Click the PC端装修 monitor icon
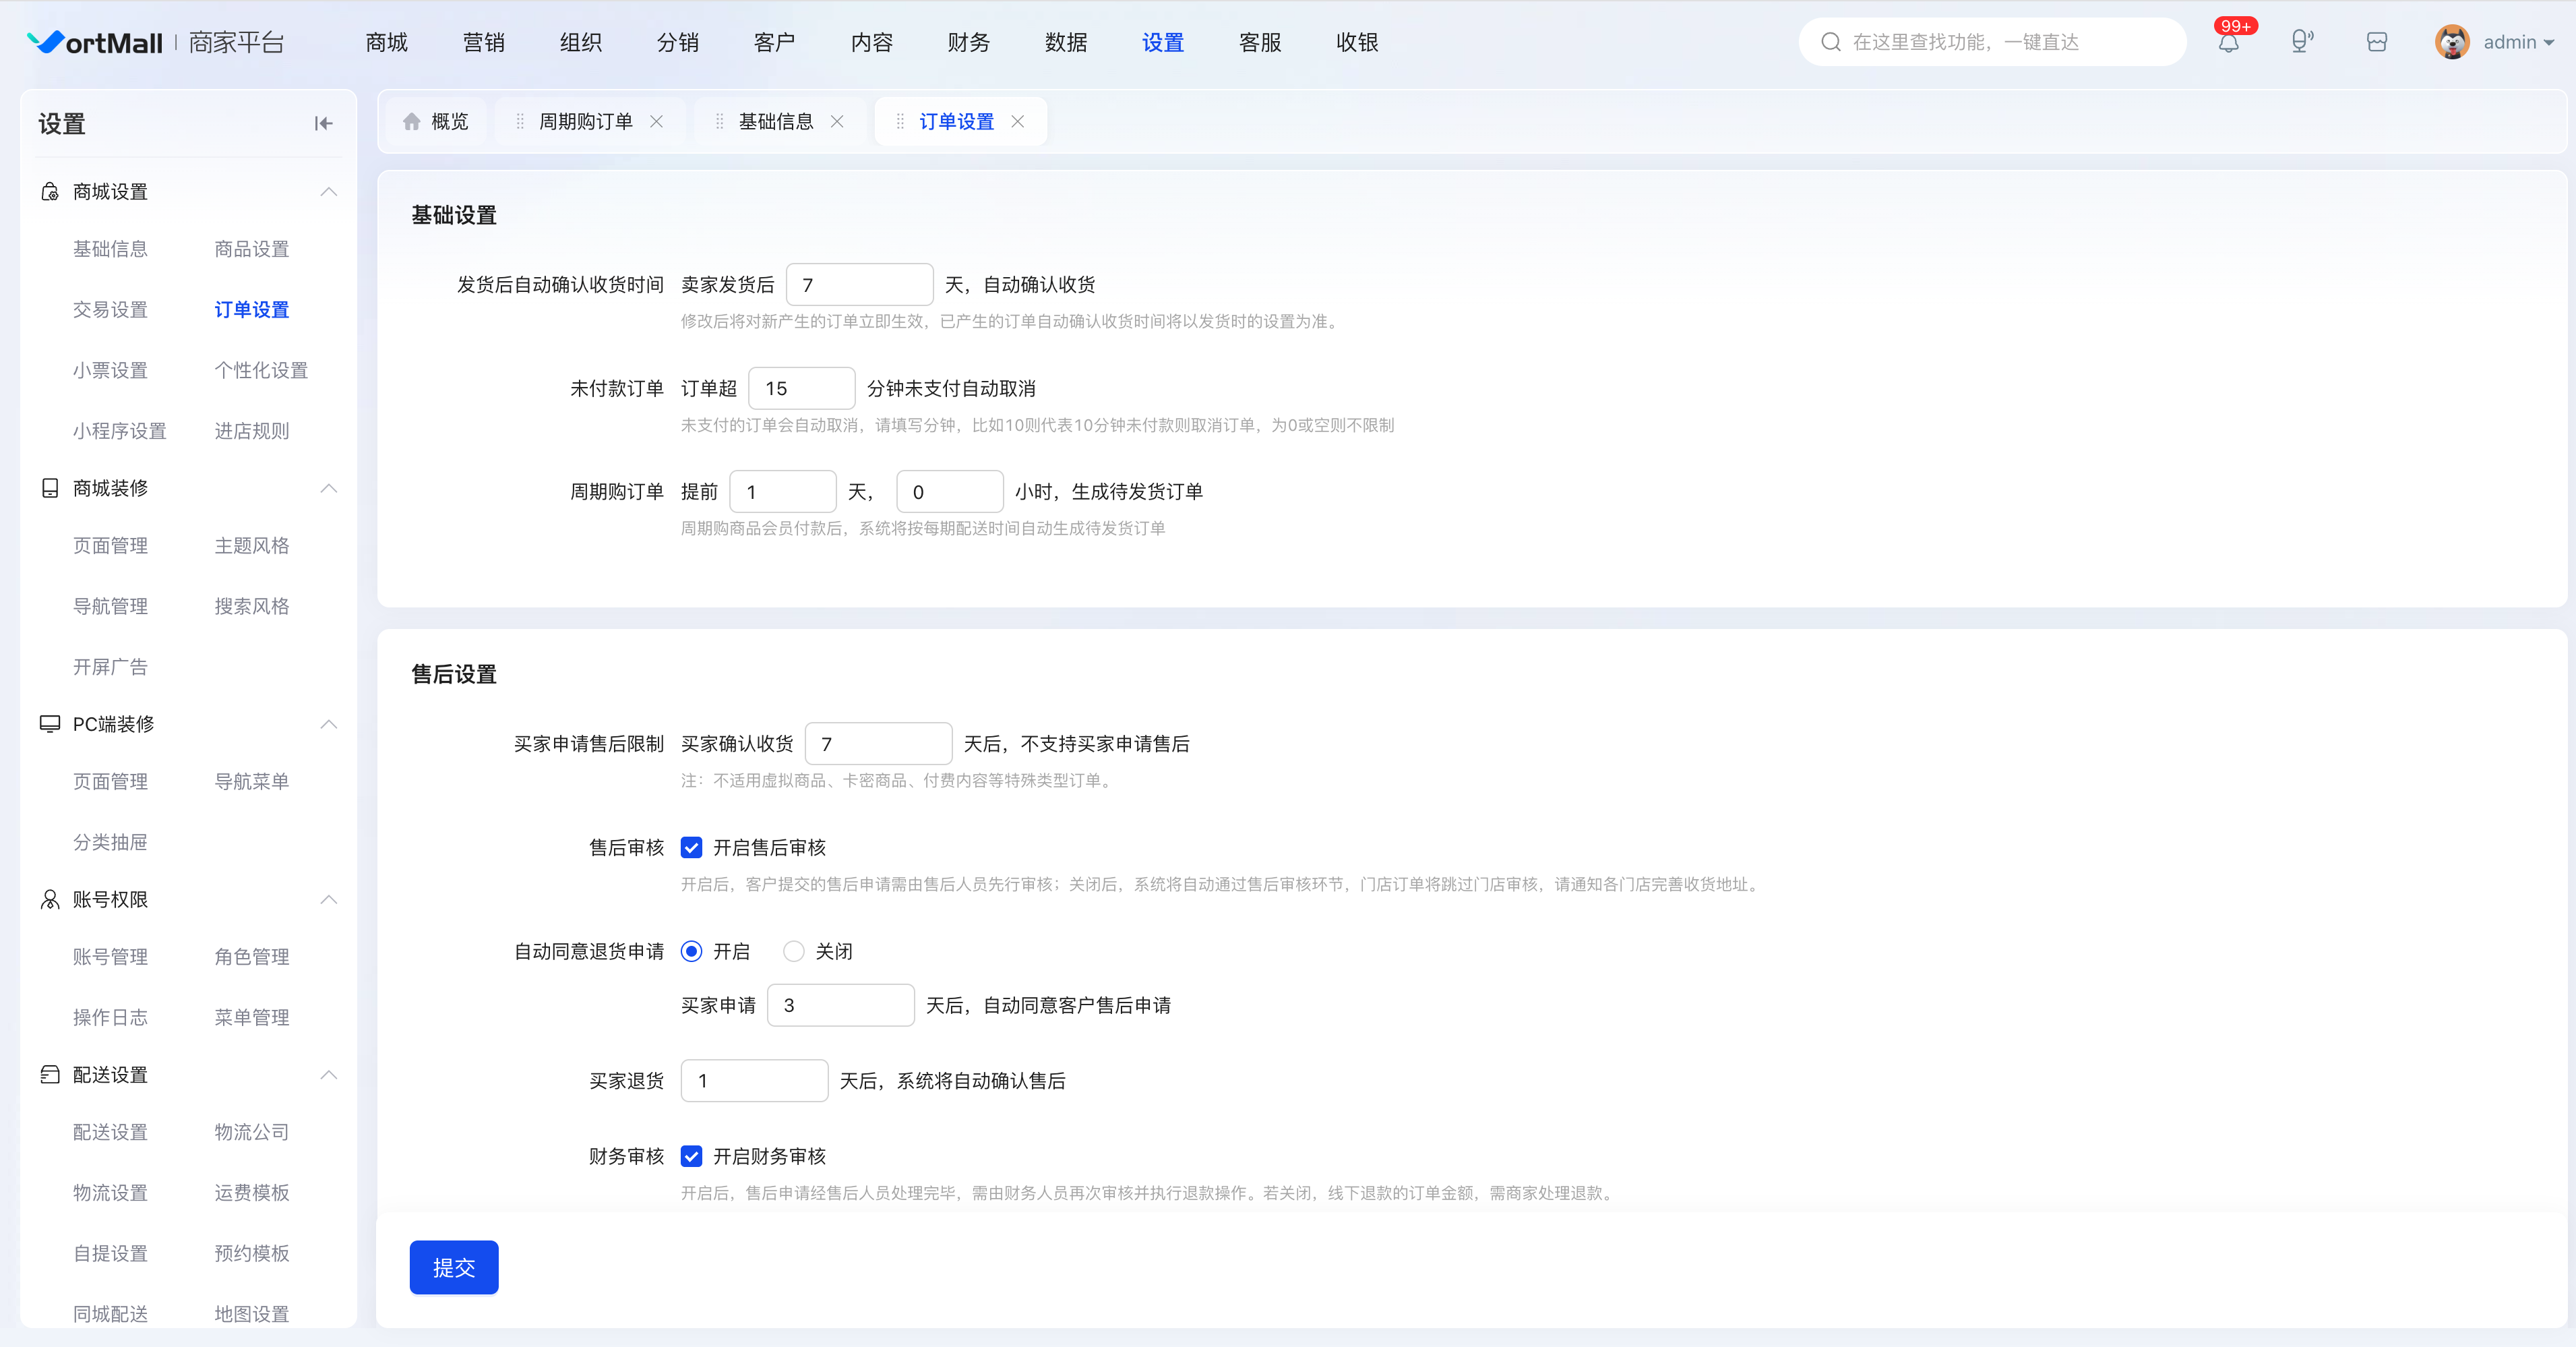 (x=49, y=724)
